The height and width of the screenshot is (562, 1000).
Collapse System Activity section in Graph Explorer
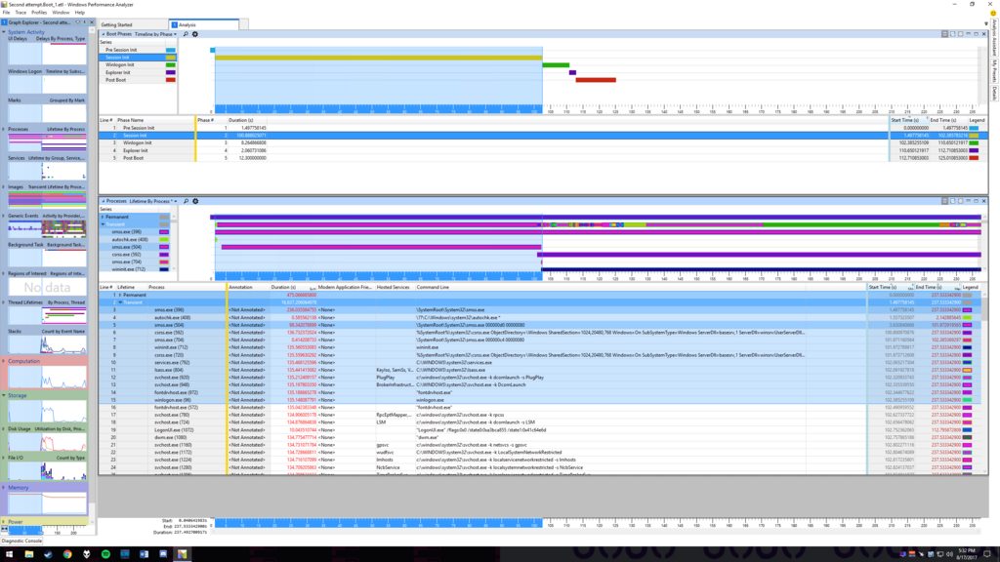point(4,32)
